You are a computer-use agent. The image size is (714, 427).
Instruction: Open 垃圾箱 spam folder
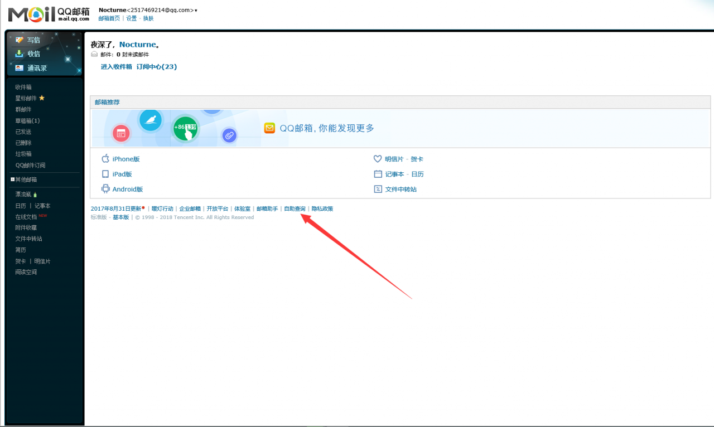tap(23, 154)
